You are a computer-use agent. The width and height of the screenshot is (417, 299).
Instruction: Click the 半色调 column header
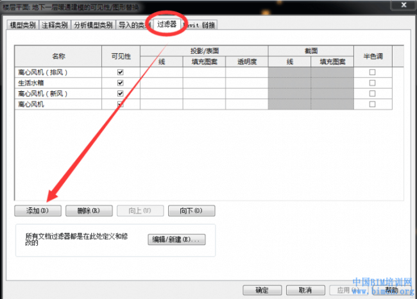[373, 56]
